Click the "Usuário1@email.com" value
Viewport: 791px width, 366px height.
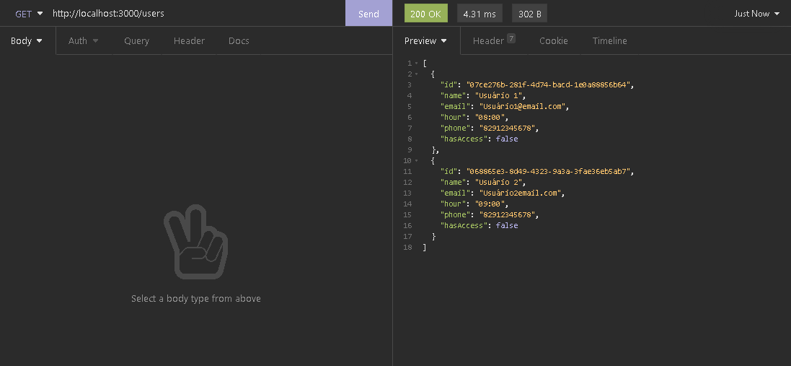click(521, 107)
